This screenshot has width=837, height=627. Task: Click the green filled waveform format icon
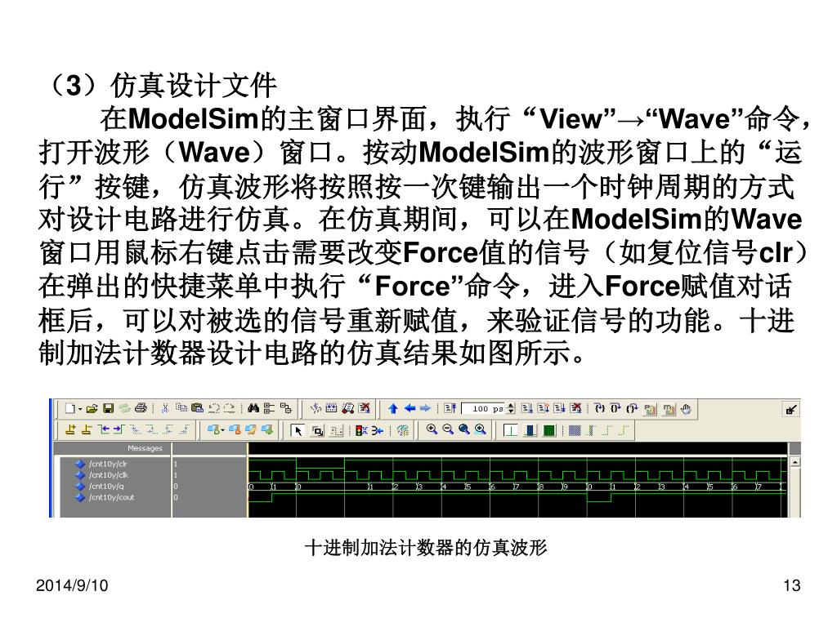(548, 429)
